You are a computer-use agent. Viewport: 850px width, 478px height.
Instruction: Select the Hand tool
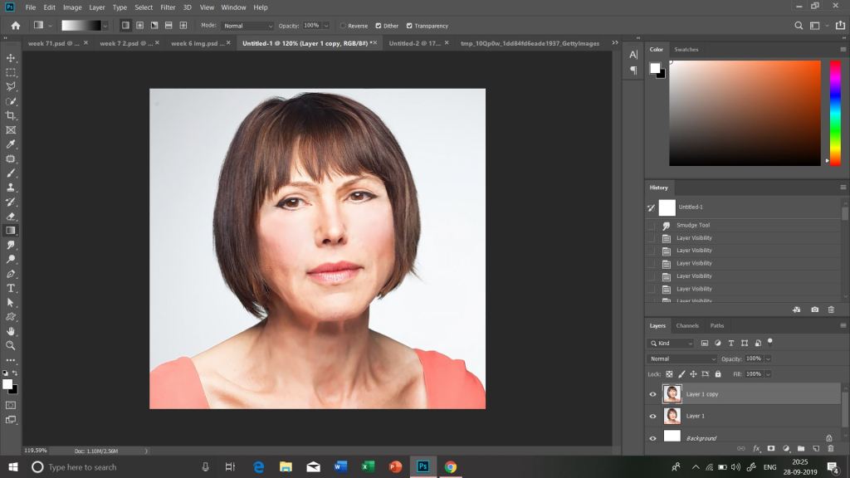click(11, 331)
